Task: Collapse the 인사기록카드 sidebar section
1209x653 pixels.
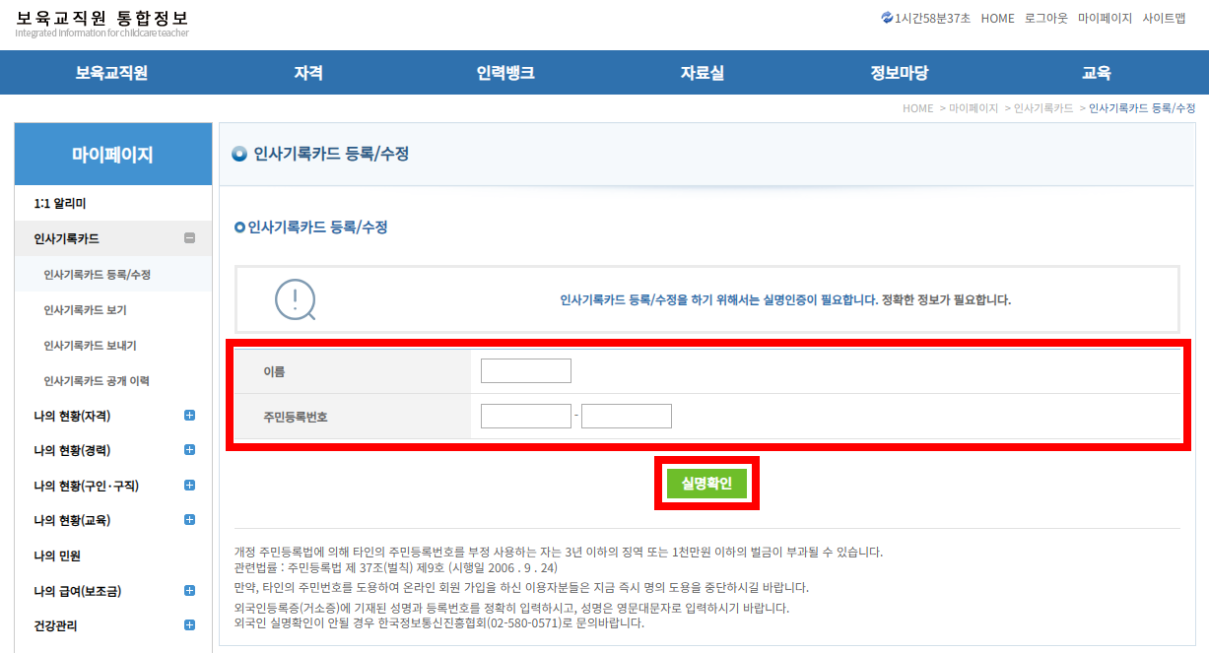Action: (x=190, y=238)
